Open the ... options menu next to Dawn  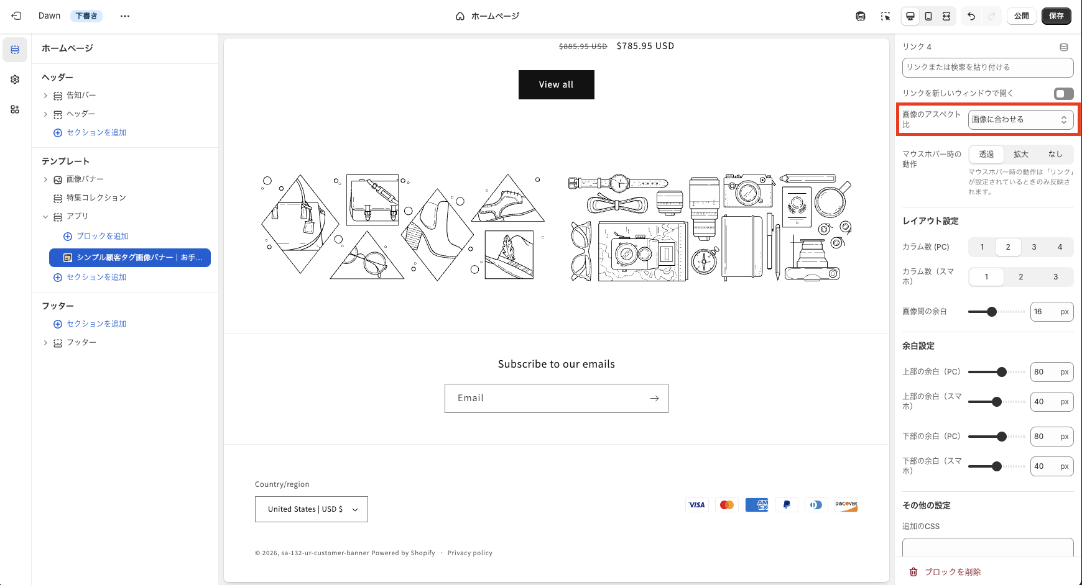[x=124, y=16]
